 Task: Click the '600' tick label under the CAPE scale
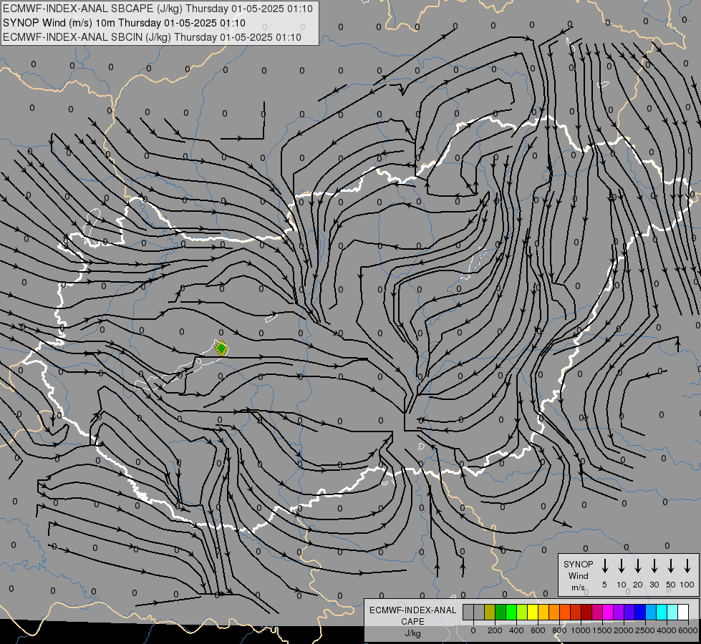538,630
